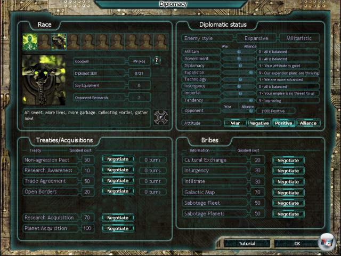Select the second empty race silhouette slot
The height and width of the screenshot is (256, 341).
[x=73, y=42]
